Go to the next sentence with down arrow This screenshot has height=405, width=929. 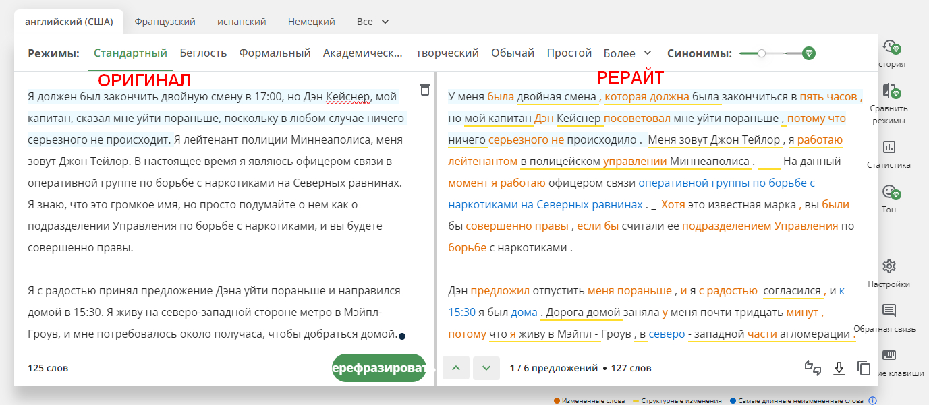(486, 368)
